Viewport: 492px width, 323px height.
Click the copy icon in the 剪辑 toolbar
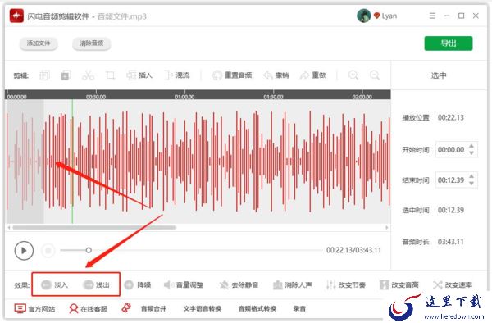tap(44, 75)
